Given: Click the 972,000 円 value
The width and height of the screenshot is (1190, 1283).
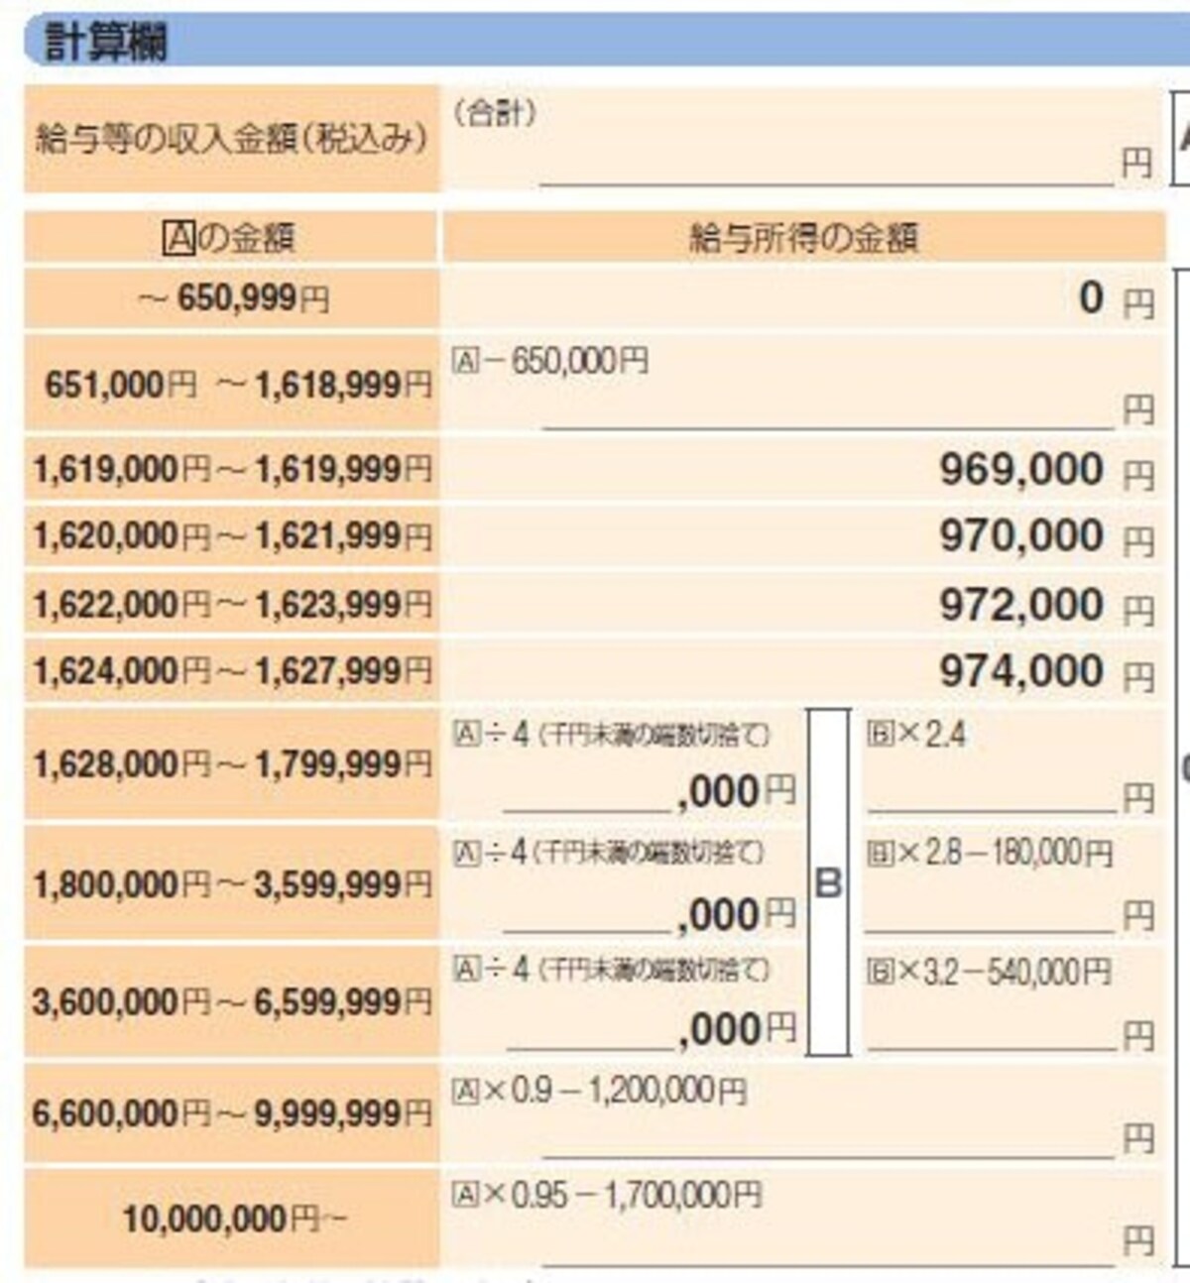Looking at the screenshot, I should [x=1047, y=605].
